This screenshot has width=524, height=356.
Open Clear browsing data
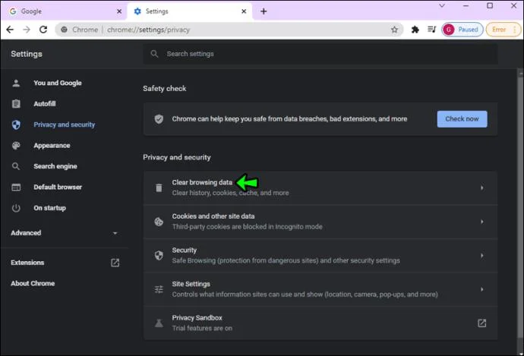tap(320, 187)
